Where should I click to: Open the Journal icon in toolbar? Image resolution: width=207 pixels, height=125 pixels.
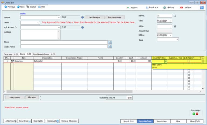click(x=27, y=7)
